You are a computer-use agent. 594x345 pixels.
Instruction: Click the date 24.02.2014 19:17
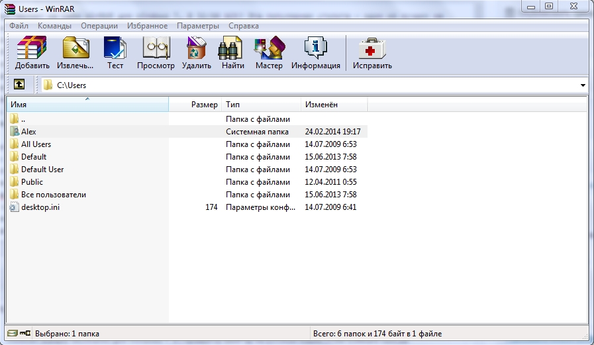pos(332,131)
